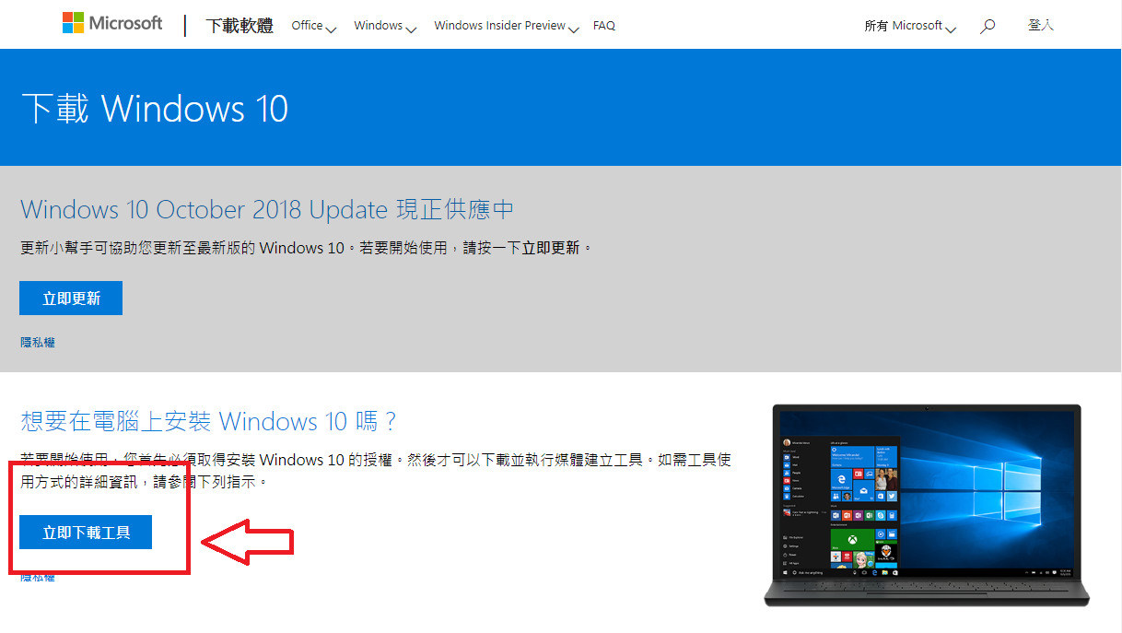The width and height of the screenshot is (1122, 633).
Task: Click the 立即下載工具 button
Action: click(86, 533)
